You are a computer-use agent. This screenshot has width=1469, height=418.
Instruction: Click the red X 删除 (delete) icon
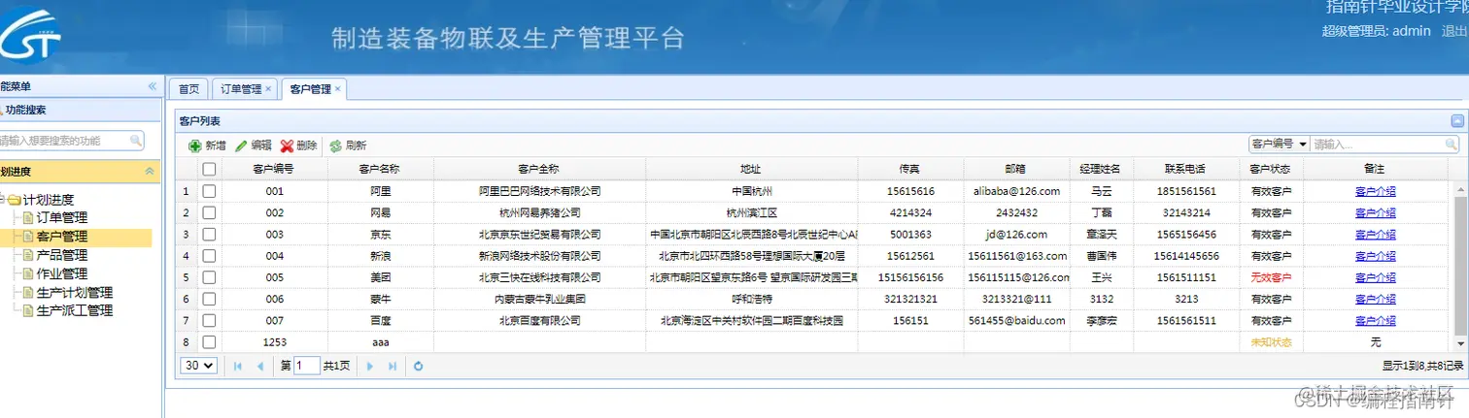pyautogui.click(x=287, y=145)
